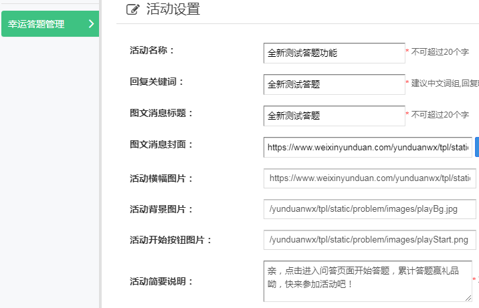Viewport: 479px width, 308px height.
Task: Click the 活动设置 heading text
Action: 173,9
